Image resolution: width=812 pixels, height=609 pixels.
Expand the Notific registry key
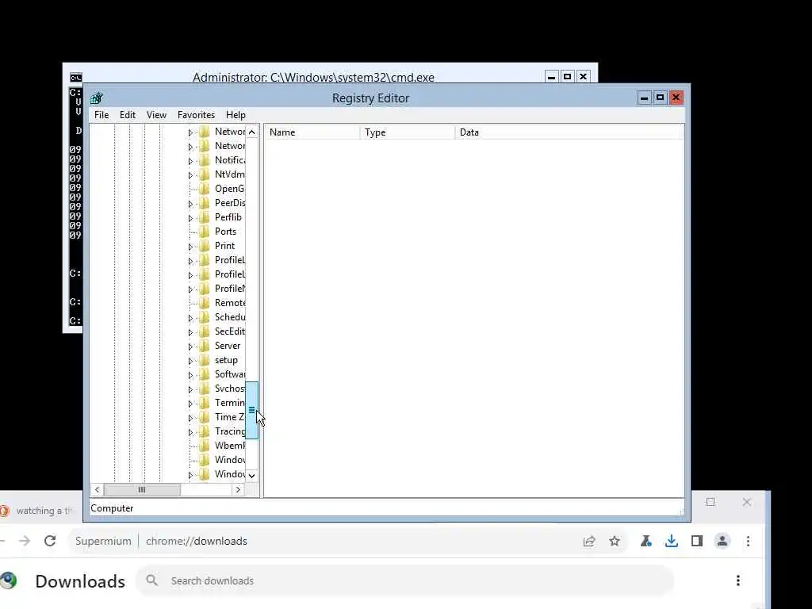coord(190,161)
